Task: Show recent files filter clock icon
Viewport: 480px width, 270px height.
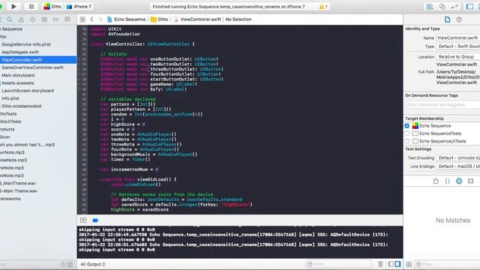Action: click(x=63, y=264)
